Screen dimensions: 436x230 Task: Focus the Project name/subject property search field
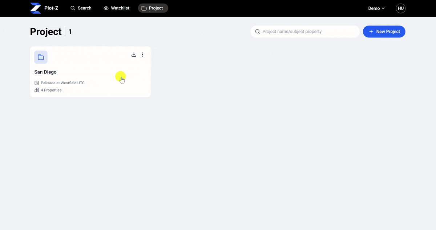pyautogui.click(x=305, y=32)
